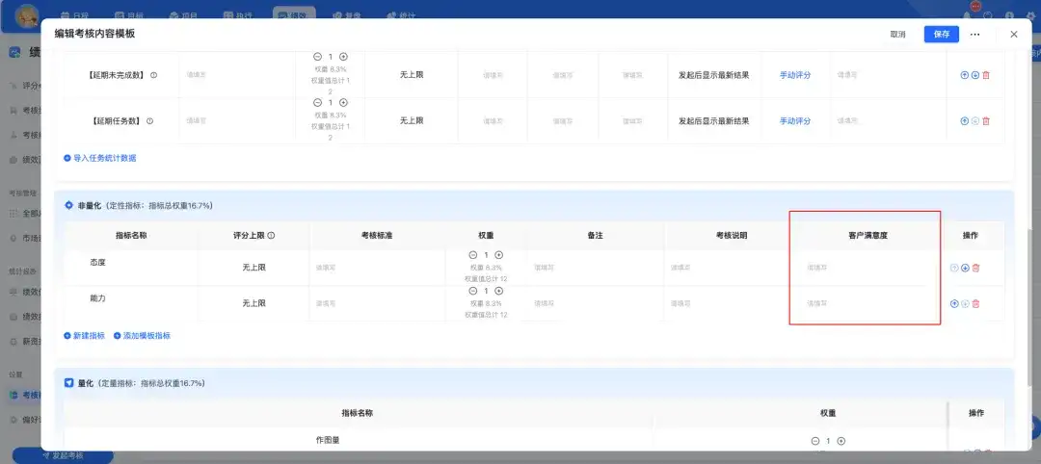Click 导入任务统计数据 link
This screenshot has height=464, width=1041.
[100, 159]
